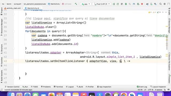Open the Logcat tool window
Viewport: 171px width, 96px height.
tap(70, 87)
